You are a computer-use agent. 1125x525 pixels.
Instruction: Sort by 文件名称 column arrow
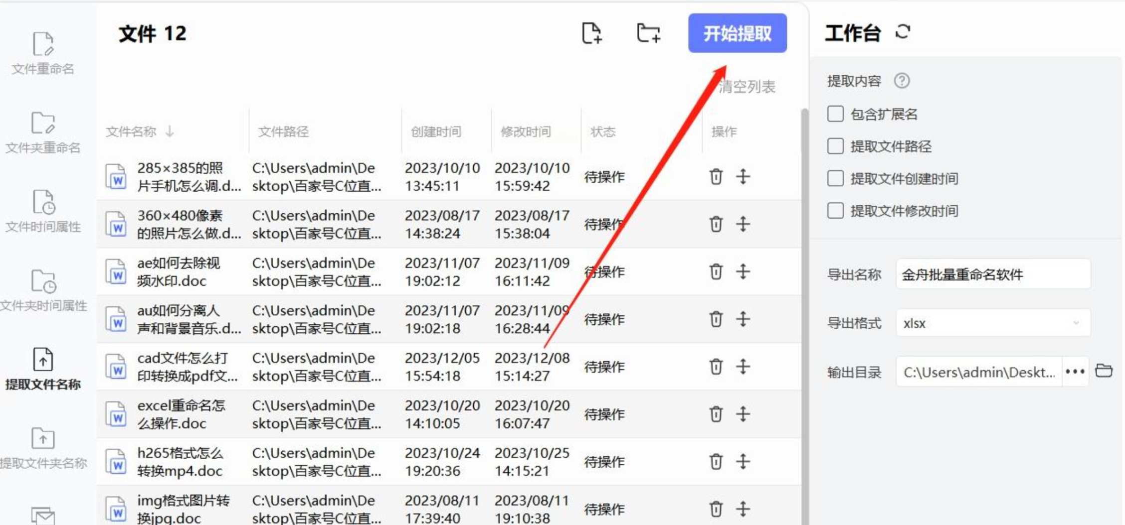click(170, 131)
